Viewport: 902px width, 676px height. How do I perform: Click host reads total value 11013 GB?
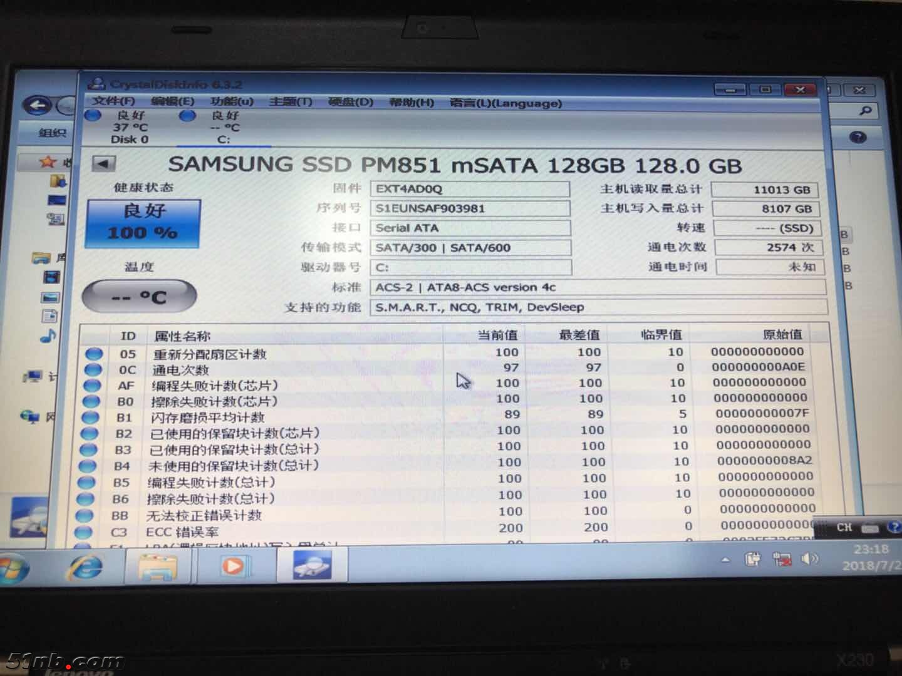pyautogui.click(x=765, y=190)
